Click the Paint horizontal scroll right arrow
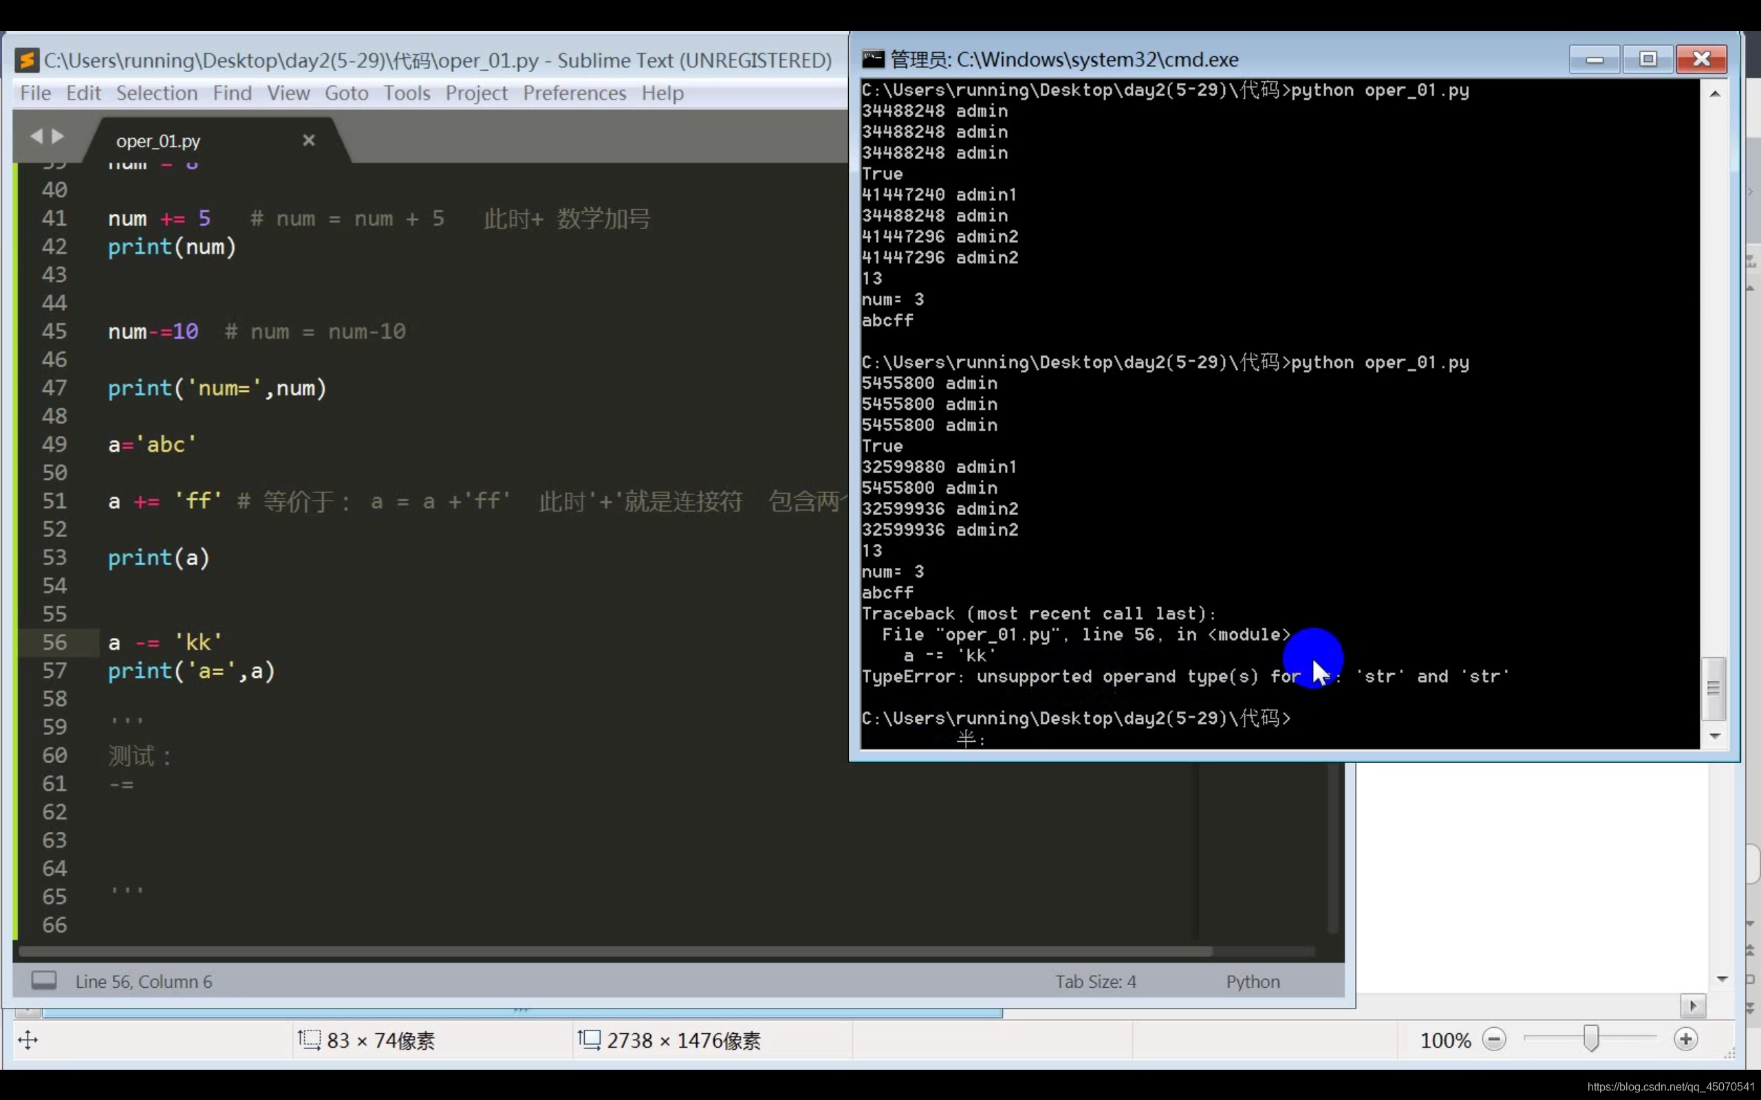Screen dimensions: 1761x1100 tap(1693, 1006)
